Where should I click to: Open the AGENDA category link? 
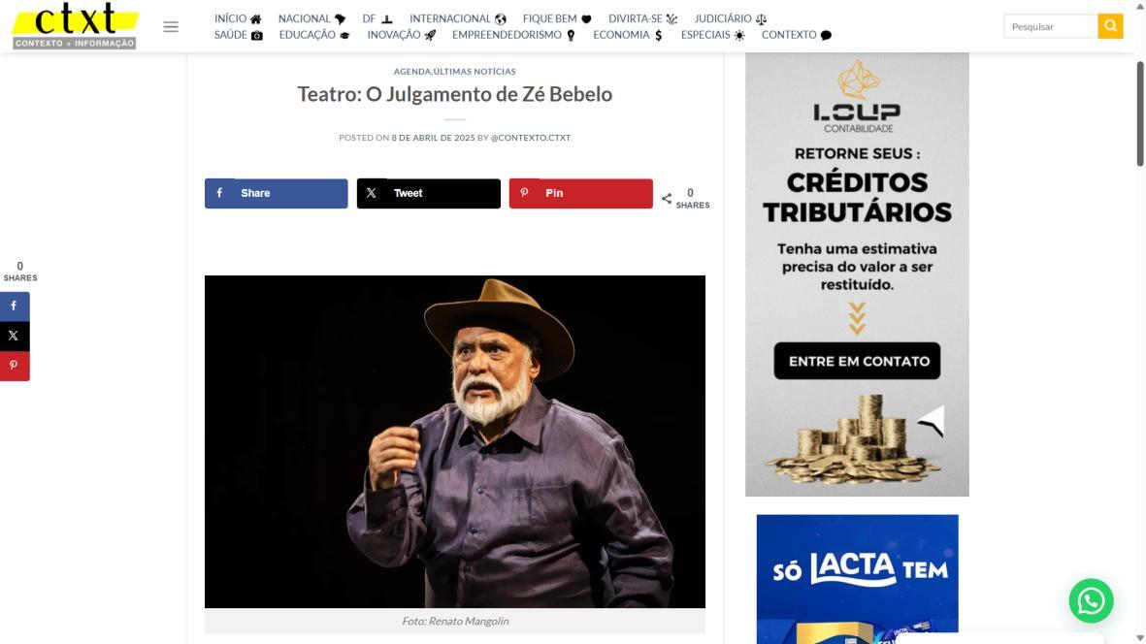[x=412, y=71]
